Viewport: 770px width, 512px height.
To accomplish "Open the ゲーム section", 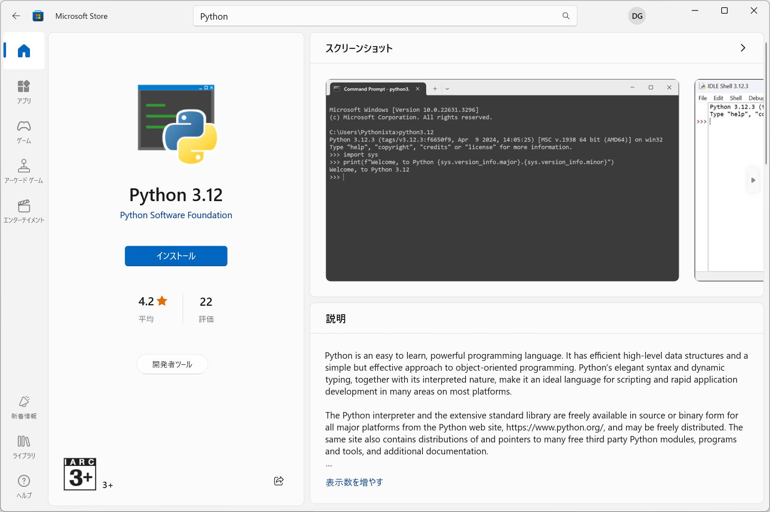I will [x=24, y=132].
